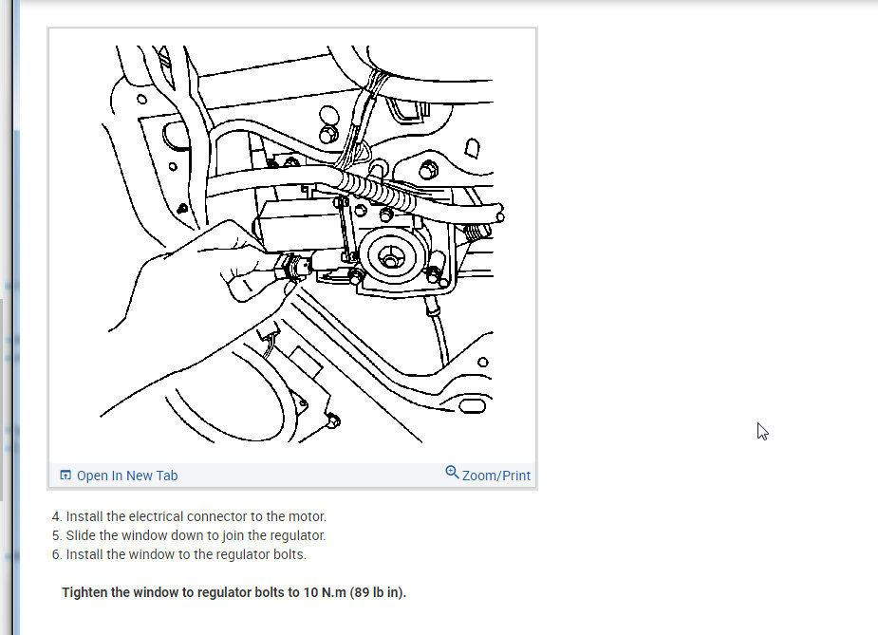Click step 4 about the electrical connector
The width and height of the screenshot is (878, 635).
click(x=189, y=516)
